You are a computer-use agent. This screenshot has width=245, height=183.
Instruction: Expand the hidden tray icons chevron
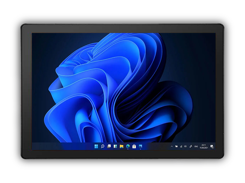pos(172,146)
